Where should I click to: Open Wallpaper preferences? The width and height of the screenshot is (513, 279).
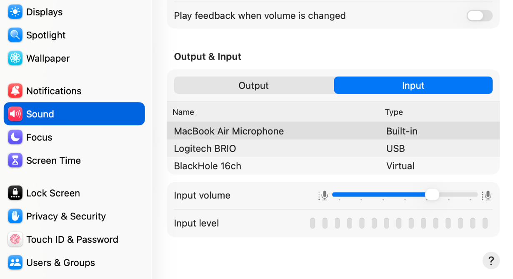pyautogui.click(x=15, y=58)
